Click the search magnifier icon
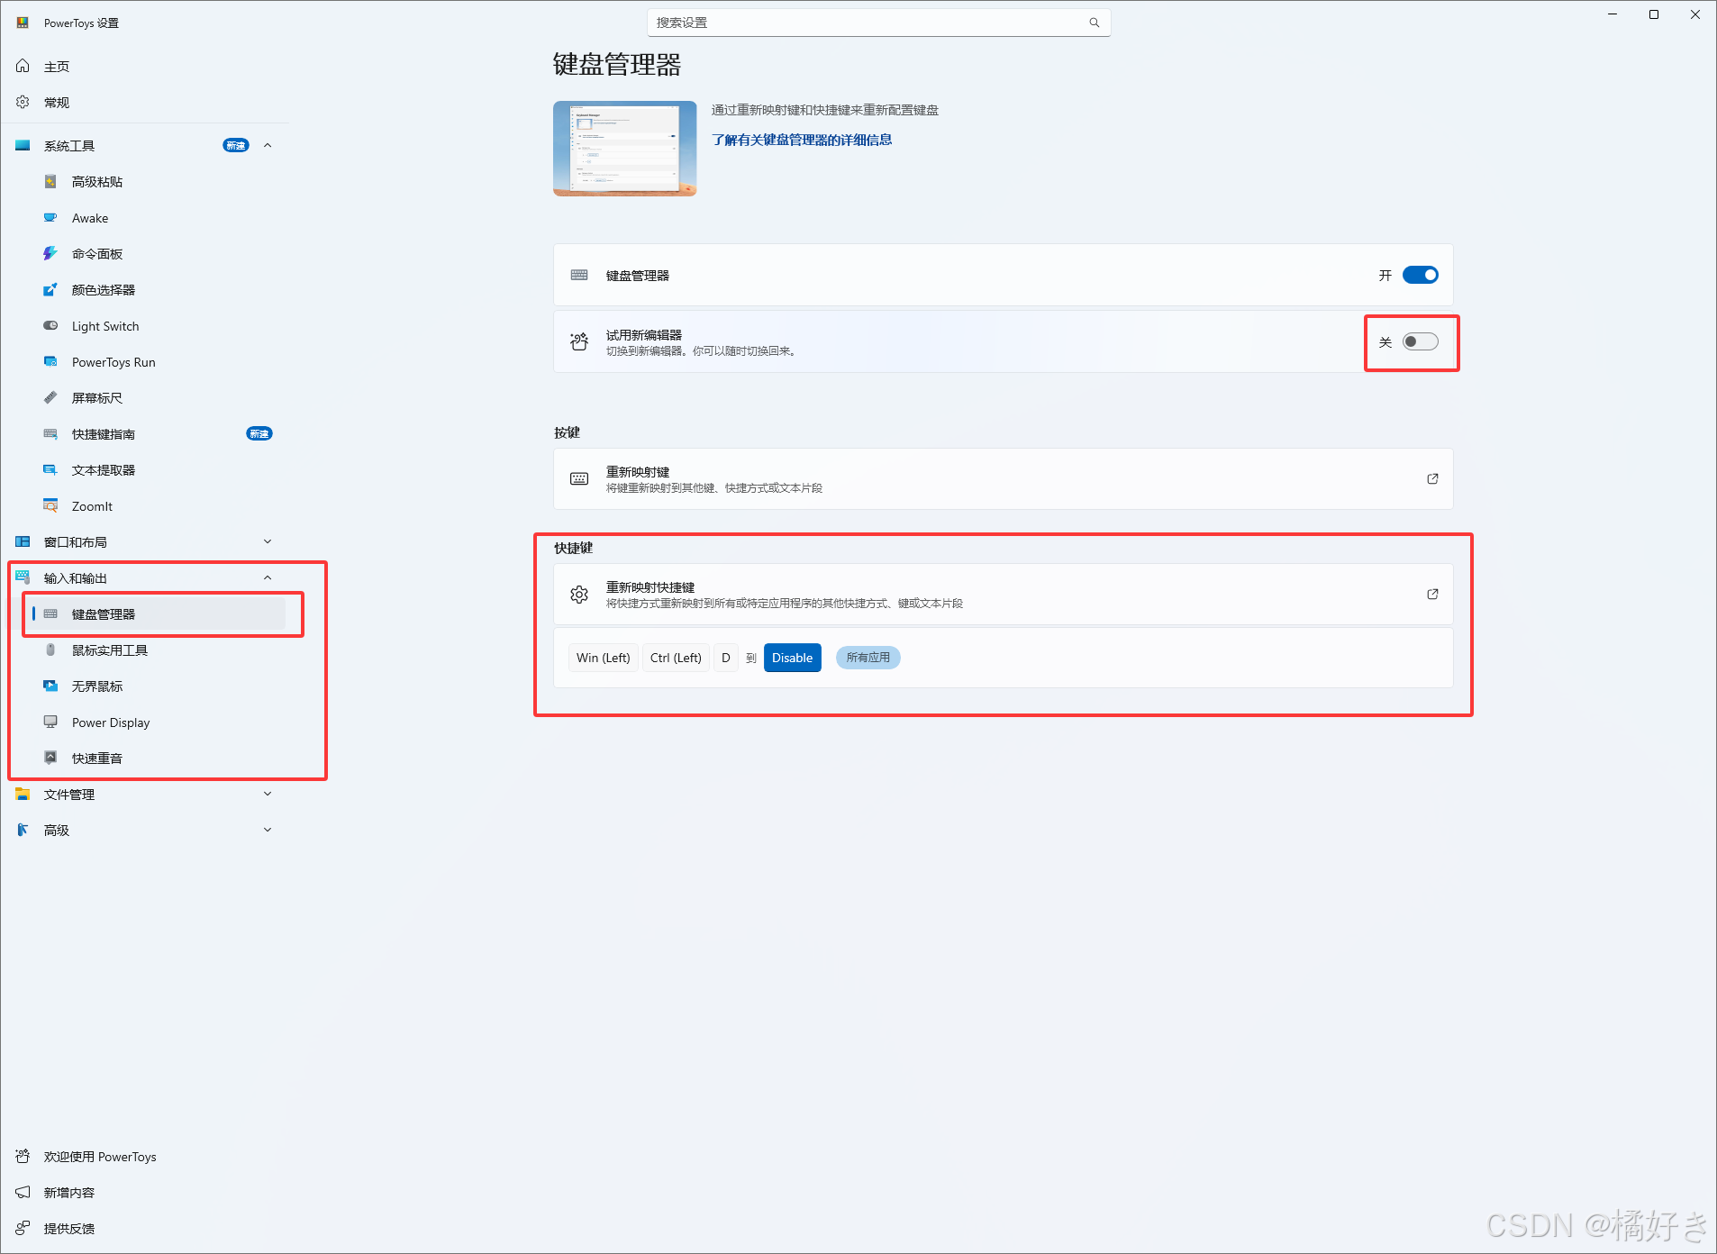Image resolution: width=1717 pixels, height=1254 pixels. (1094, 23)
